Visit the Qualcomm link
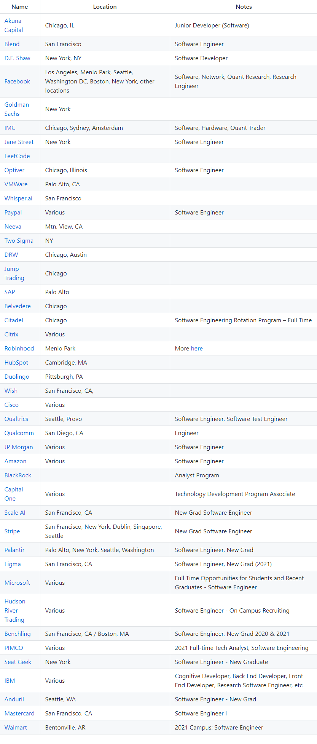 coord(19,433)
